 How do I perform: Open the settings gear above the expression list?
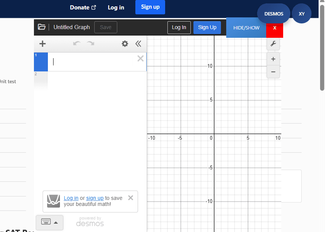coord(125,43)
